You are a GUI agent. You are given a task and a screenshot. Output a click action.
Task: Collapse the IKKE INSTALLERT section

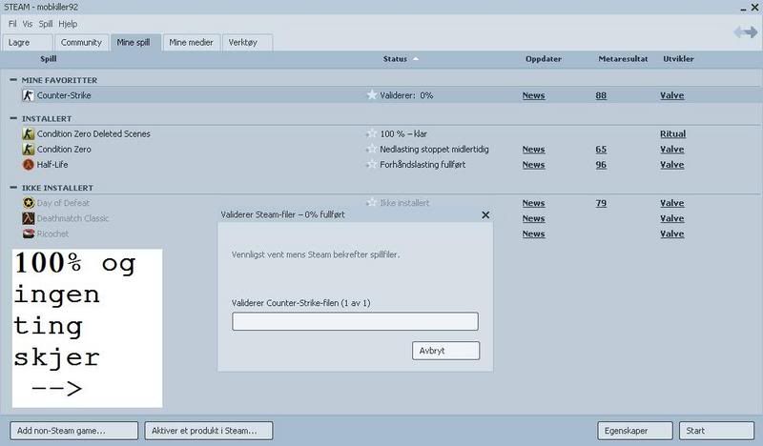pos(13,188)
